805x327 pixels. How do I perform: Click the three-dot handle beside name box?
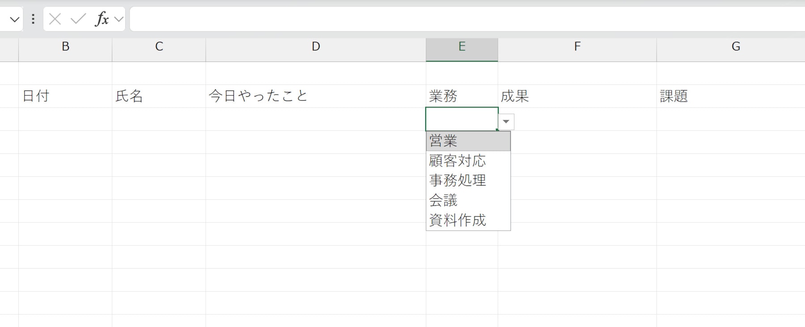(x=33, y=19)
